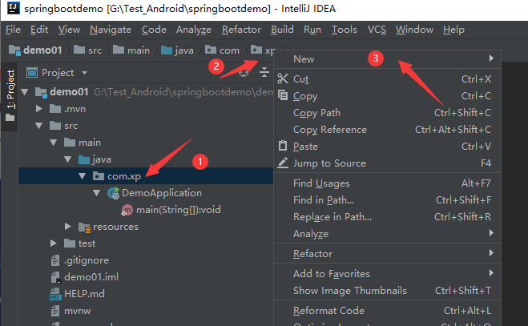Click the com.xp package icon
The image size is (528, 326).
click(99, 175)
